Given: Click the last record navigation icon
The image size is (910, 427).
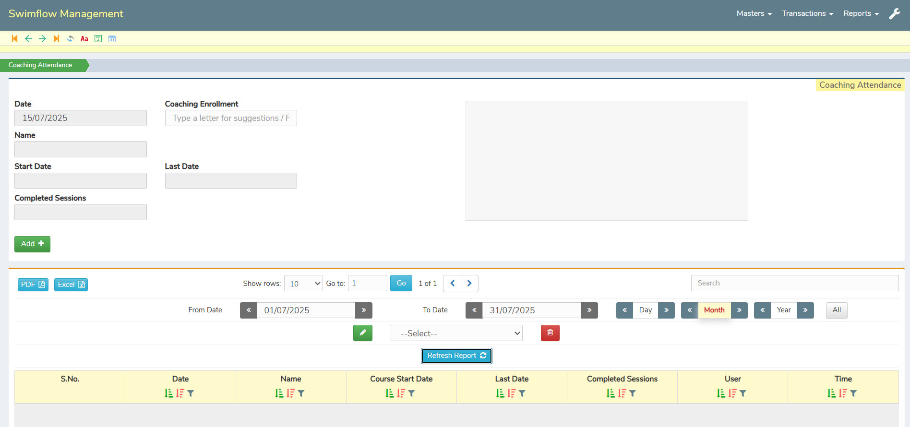Looking at the screenshot, I should point(56,39).
